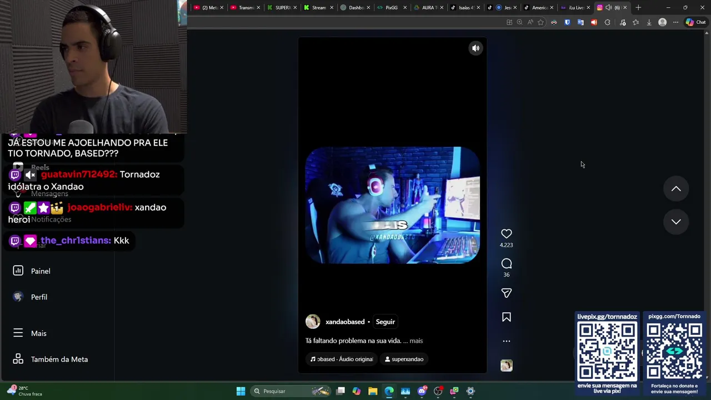Mute the reel audio speaker icon

pyautogui.click(x=475, y=48)
